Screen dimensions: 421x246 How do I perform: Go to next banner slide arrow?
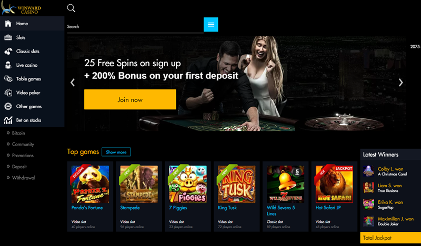point(400,83)
